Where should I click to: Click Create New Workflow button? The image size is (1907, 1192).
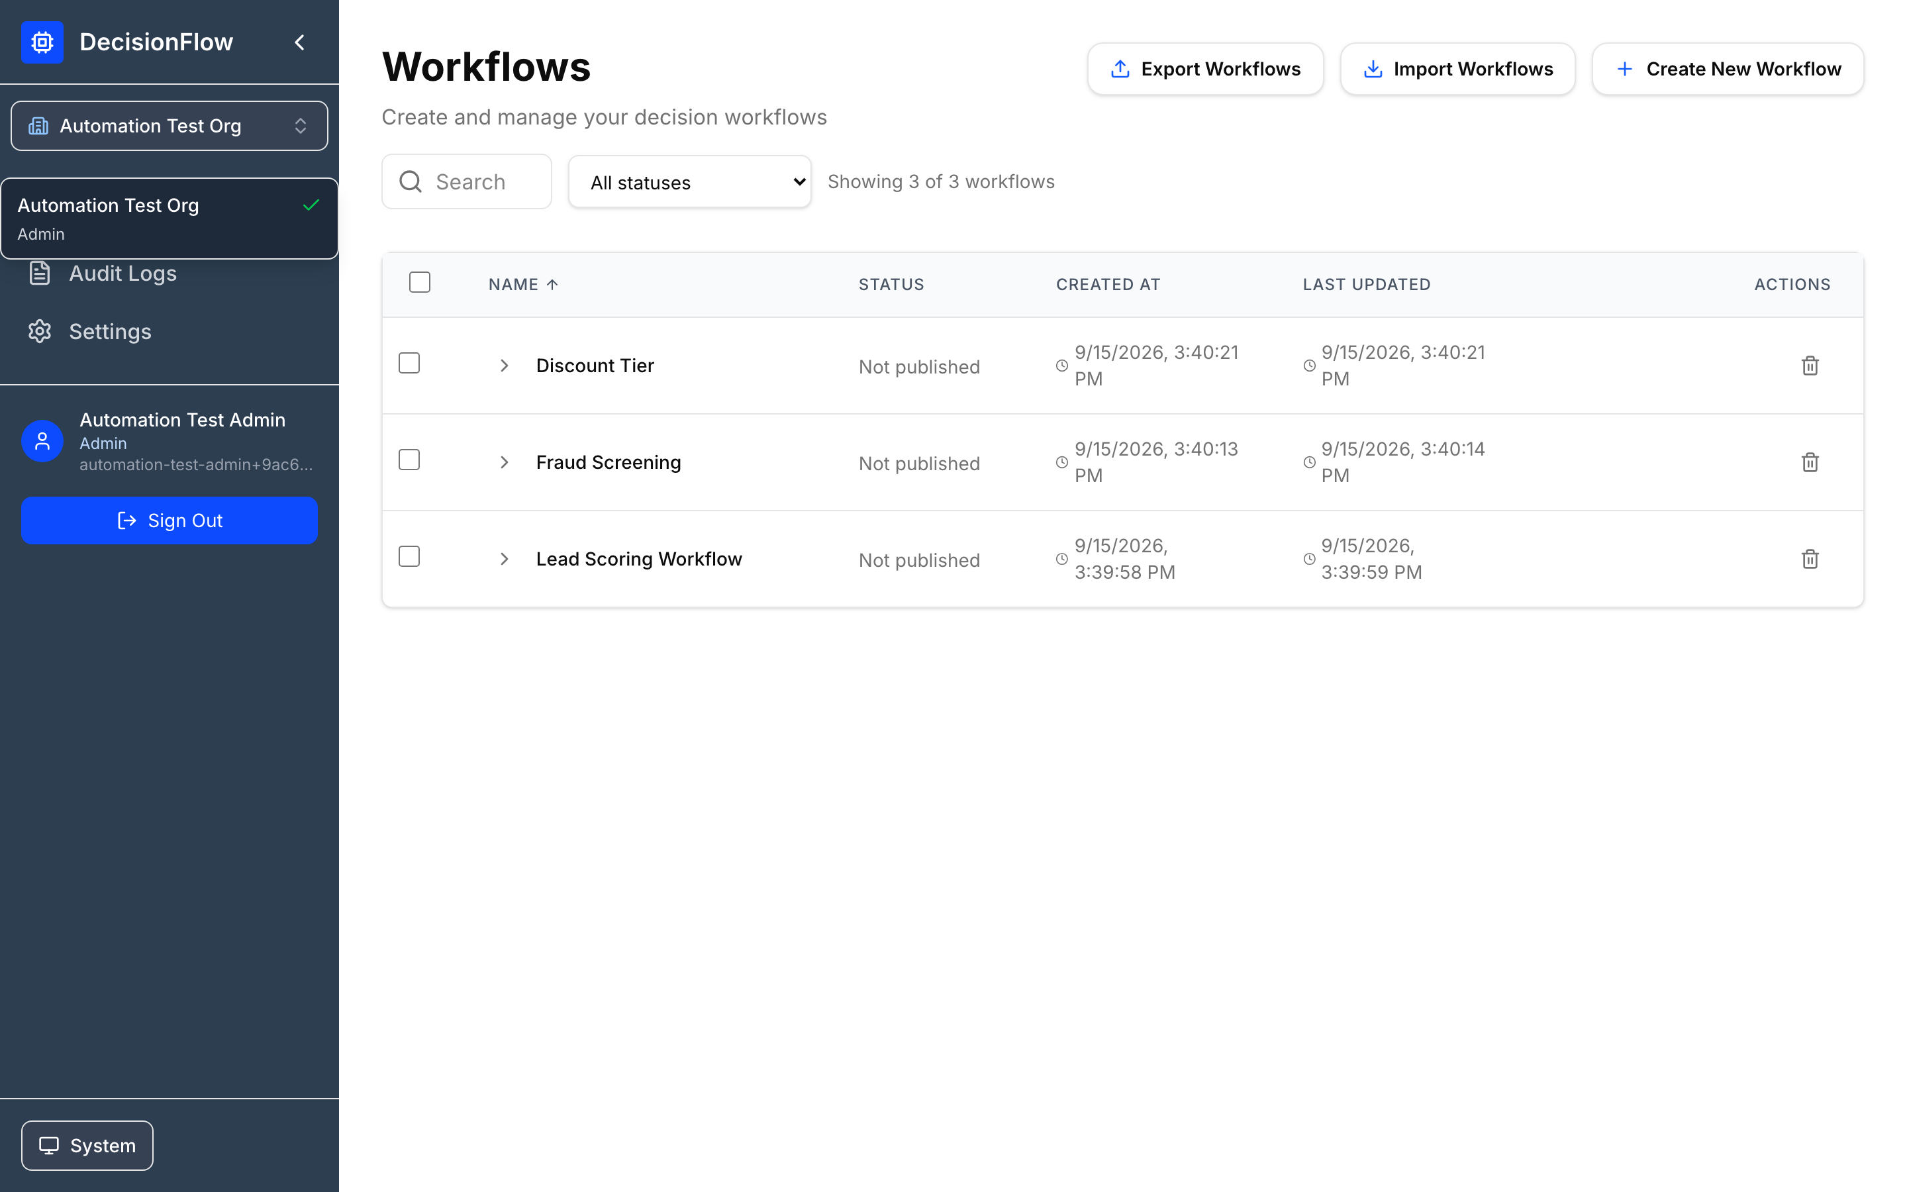1728,69
